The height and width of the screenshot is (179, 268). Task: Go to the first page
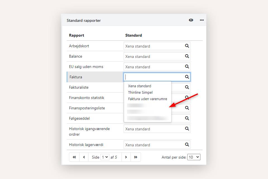[x=74, y=157]
